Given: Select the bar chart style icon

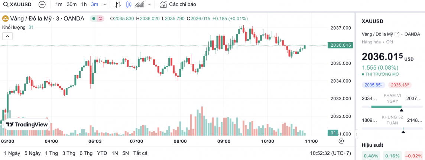Looking at the screenshot, I should (118, 5).
